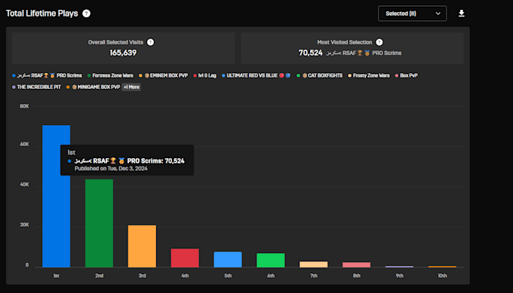Click the 165,639 overall visits value
Image resolution: width=513 pixels, height=293 pixels.
pyautogui.click(x=123, y=53)
